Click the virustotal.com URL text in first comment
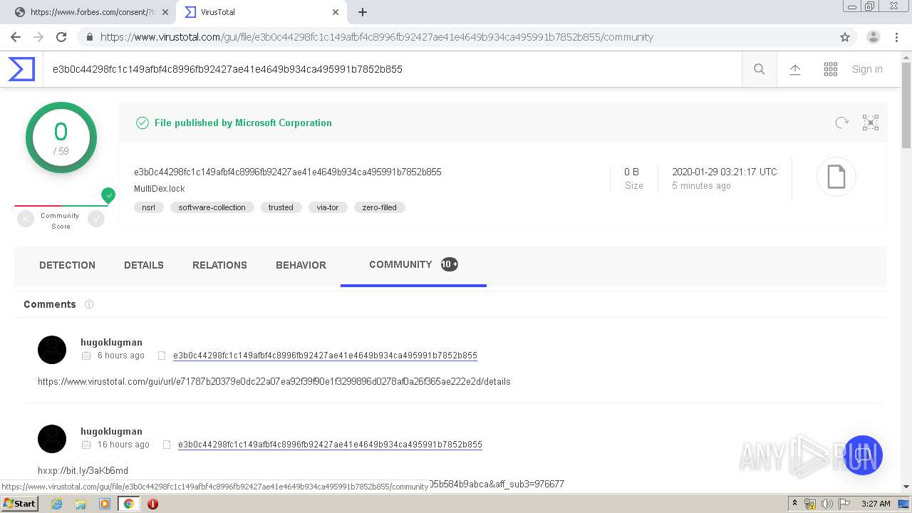This screenshot has height=513, width=912. pos(274,382)
